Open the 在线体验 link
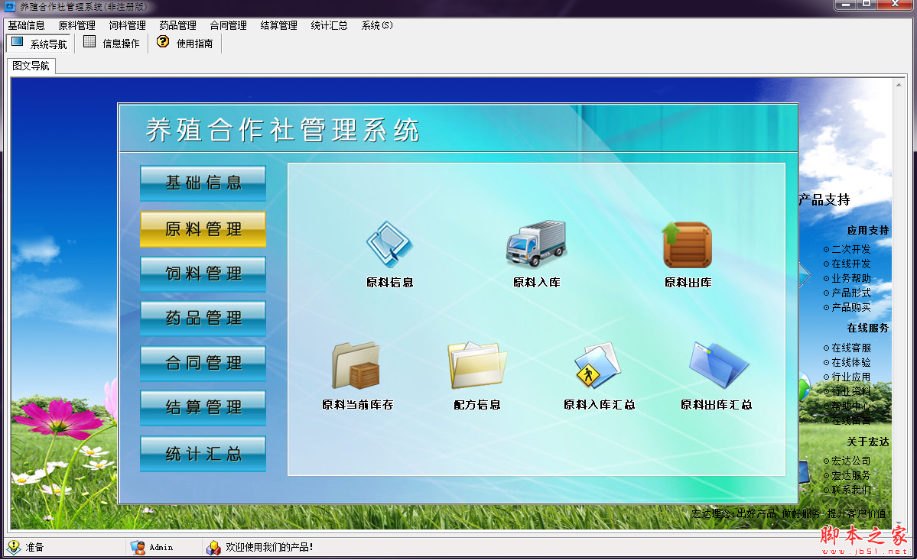Viewport: 917px width, 560px height. click(x=851, y=363)
